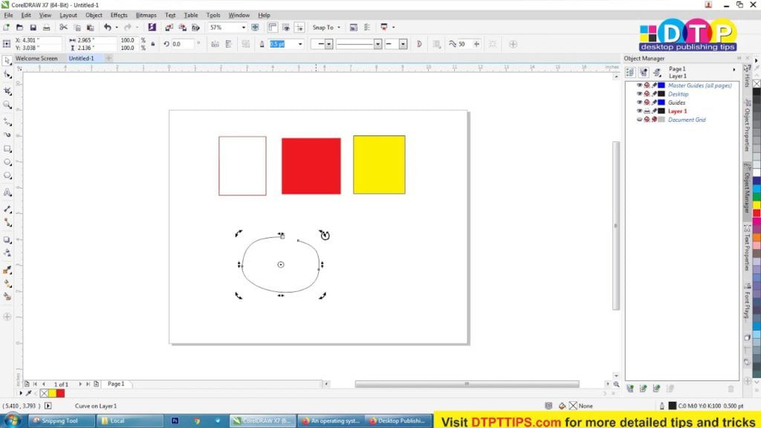
Task: Open Snipping Tool from the taskbar
Action: click(x=59, y=421)
